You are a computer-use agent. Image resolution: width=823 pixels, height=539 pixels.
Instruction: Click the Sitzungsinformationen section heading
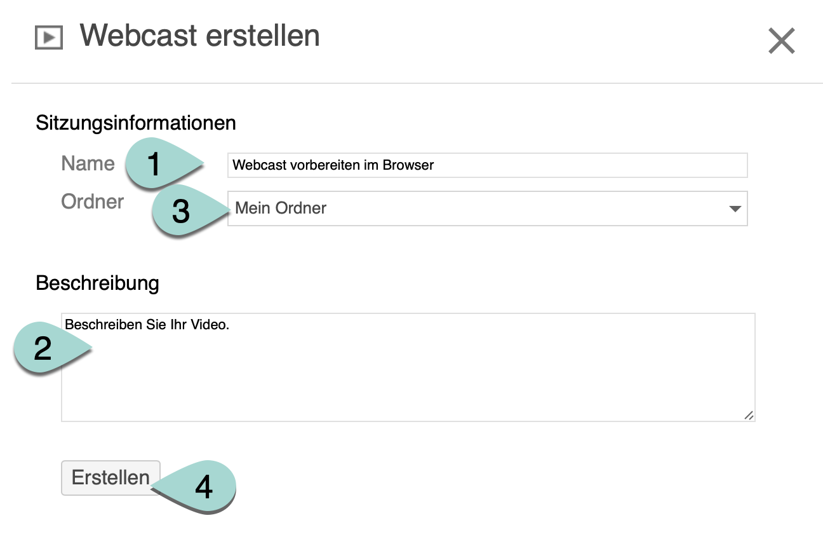point(136,122)
